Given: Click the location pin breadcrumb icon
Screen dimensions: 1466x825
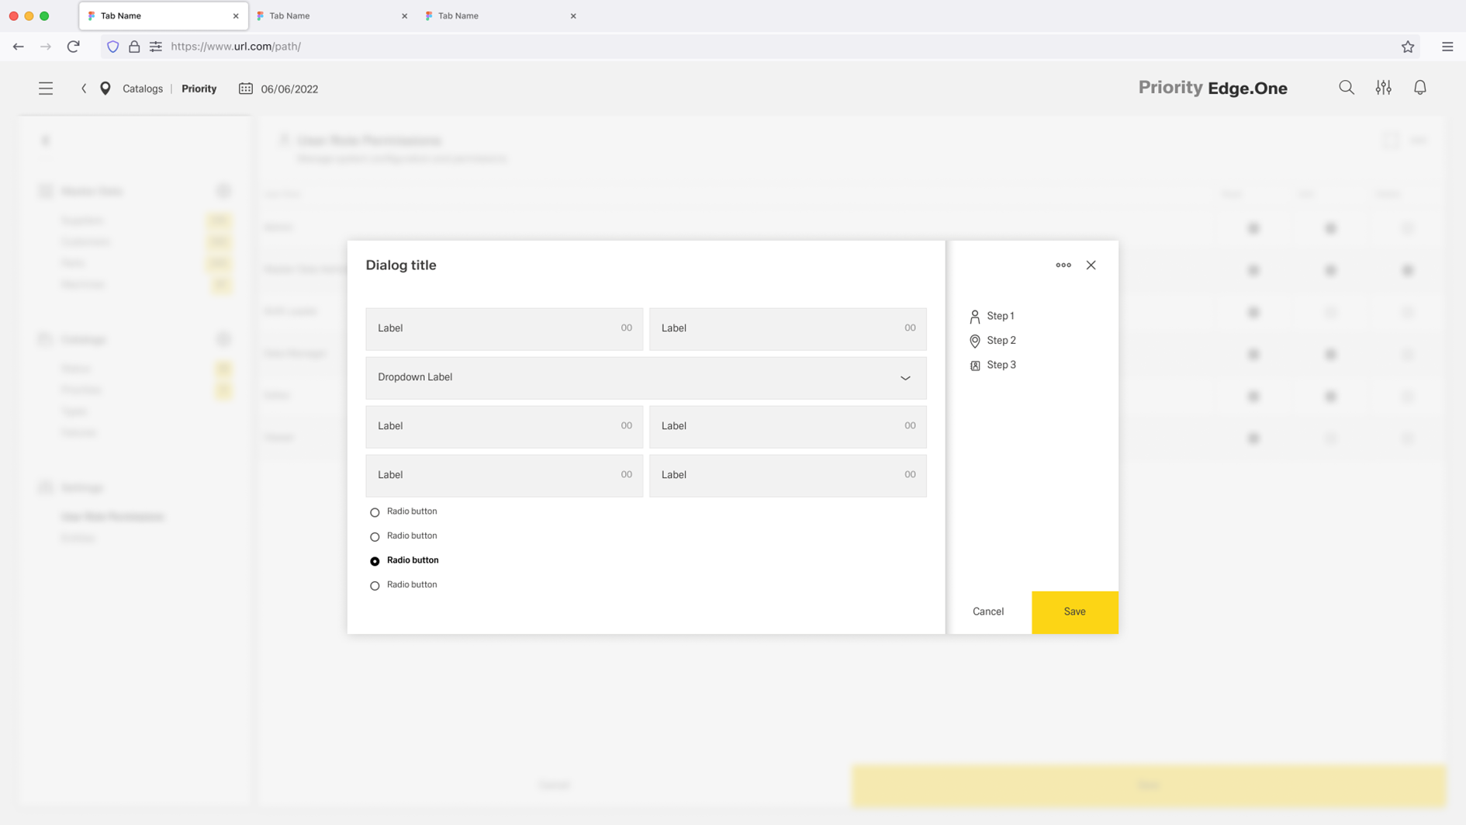Looking at the screenshot, I should pos(105,88).
